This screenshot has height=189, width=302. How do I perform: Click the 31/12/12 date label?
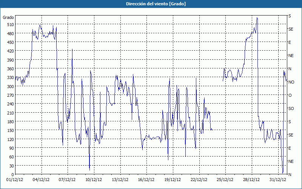pyautogui.click(x=278, y=180)
